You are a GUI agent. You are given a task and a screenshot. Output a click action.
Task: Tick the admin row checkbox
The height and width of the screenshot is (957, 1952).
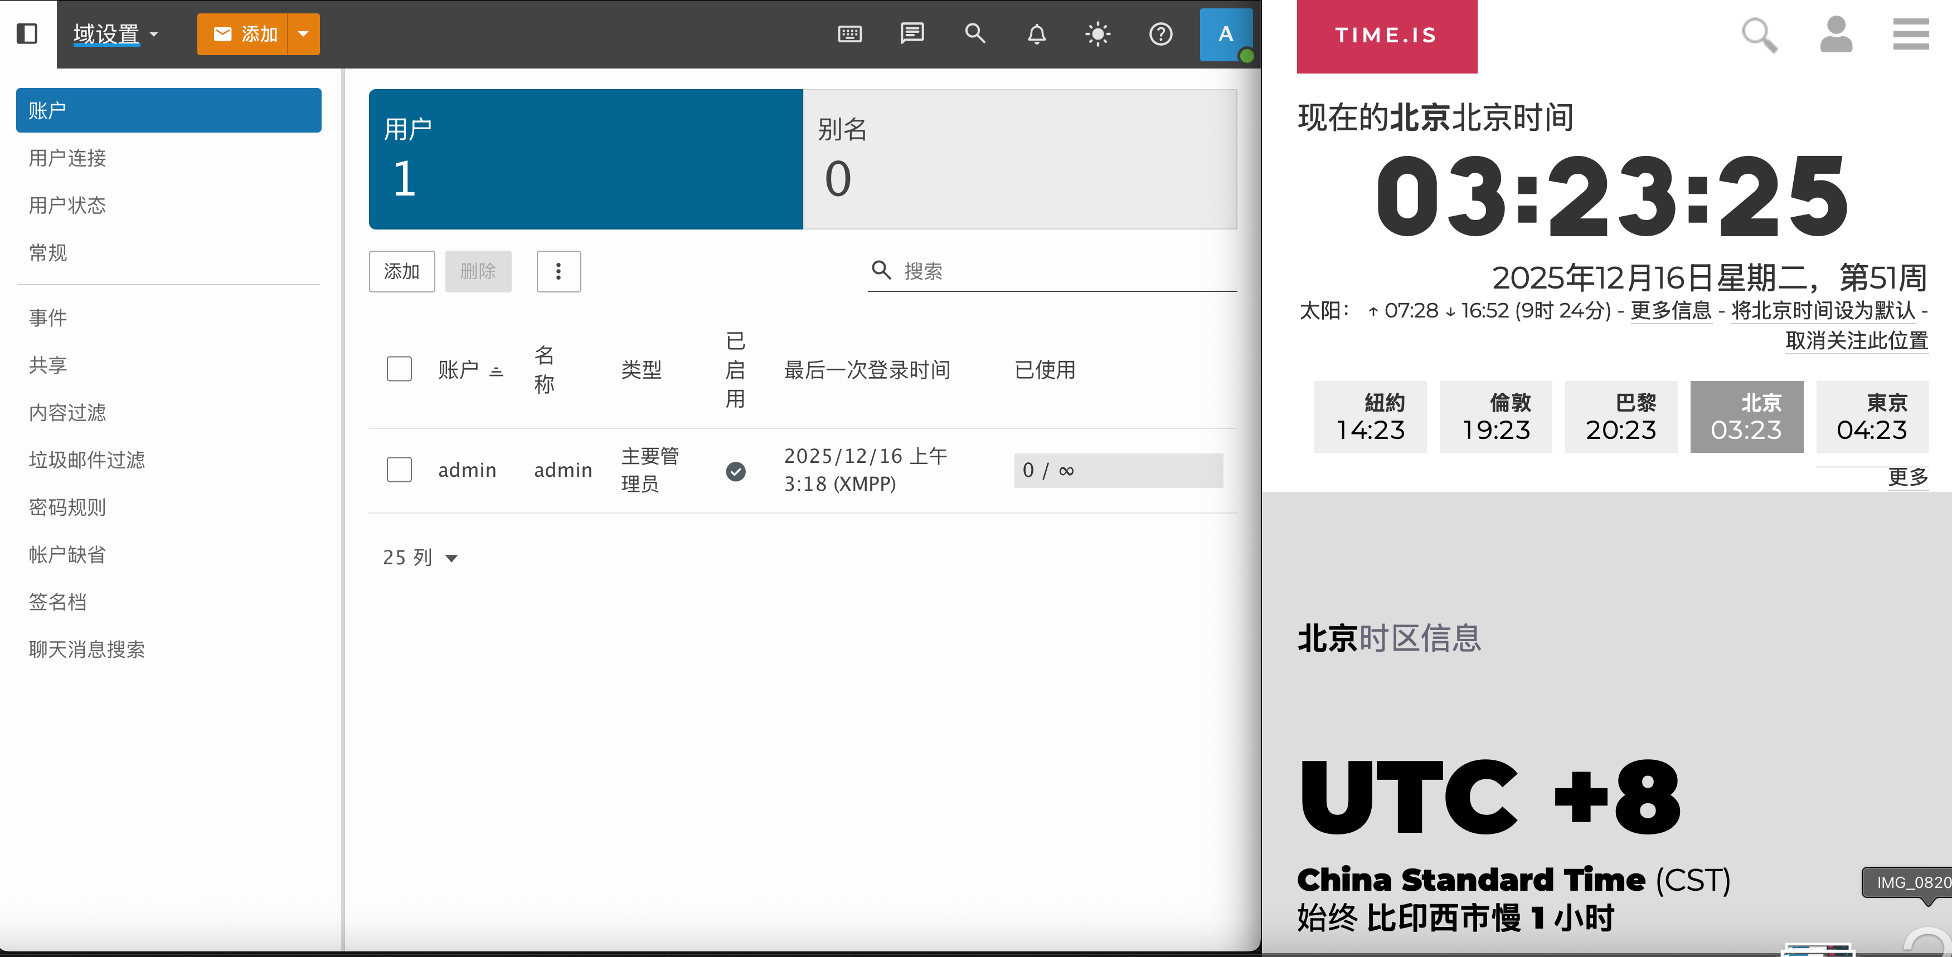coord(399,470)
